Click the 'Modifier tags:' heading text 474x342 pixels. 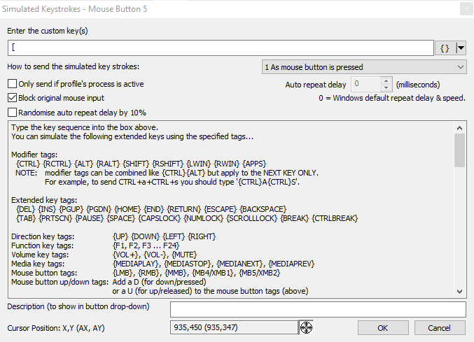[34, 155]
